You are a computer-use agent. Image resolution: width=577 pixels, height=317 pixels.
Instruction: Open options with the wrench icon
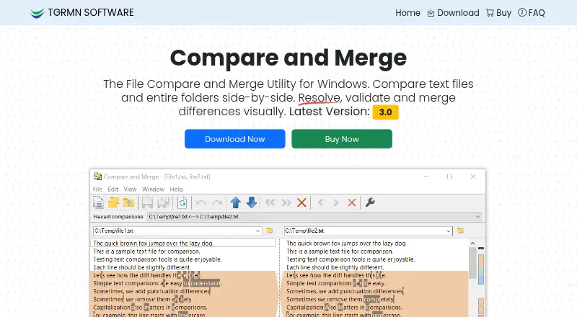tap(370, 202)
